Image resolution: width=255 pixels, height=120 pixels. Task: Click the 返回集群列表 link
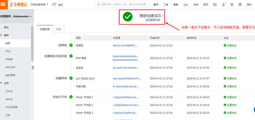pos(153,20)
